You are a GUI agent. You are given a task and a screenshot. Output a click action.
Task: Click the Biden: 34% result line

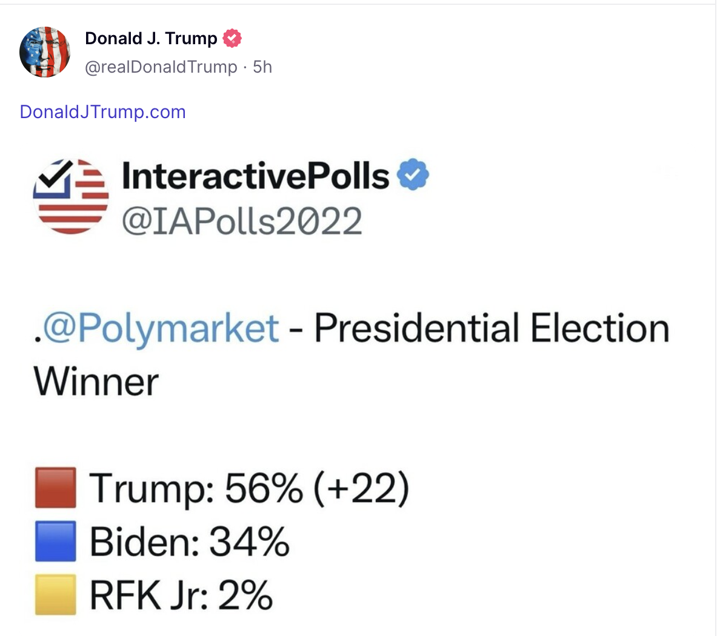[x=189, y=541]
